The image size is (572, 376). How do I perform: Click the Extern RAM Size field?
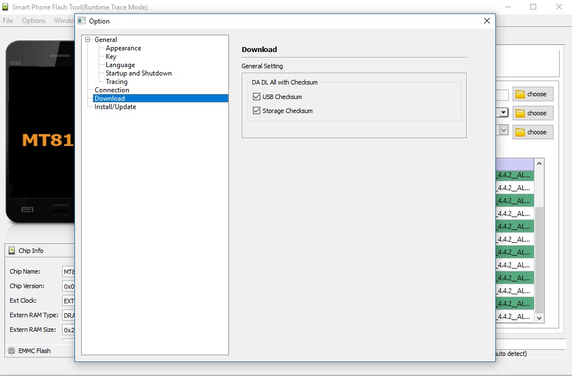(x=68, y=330)
